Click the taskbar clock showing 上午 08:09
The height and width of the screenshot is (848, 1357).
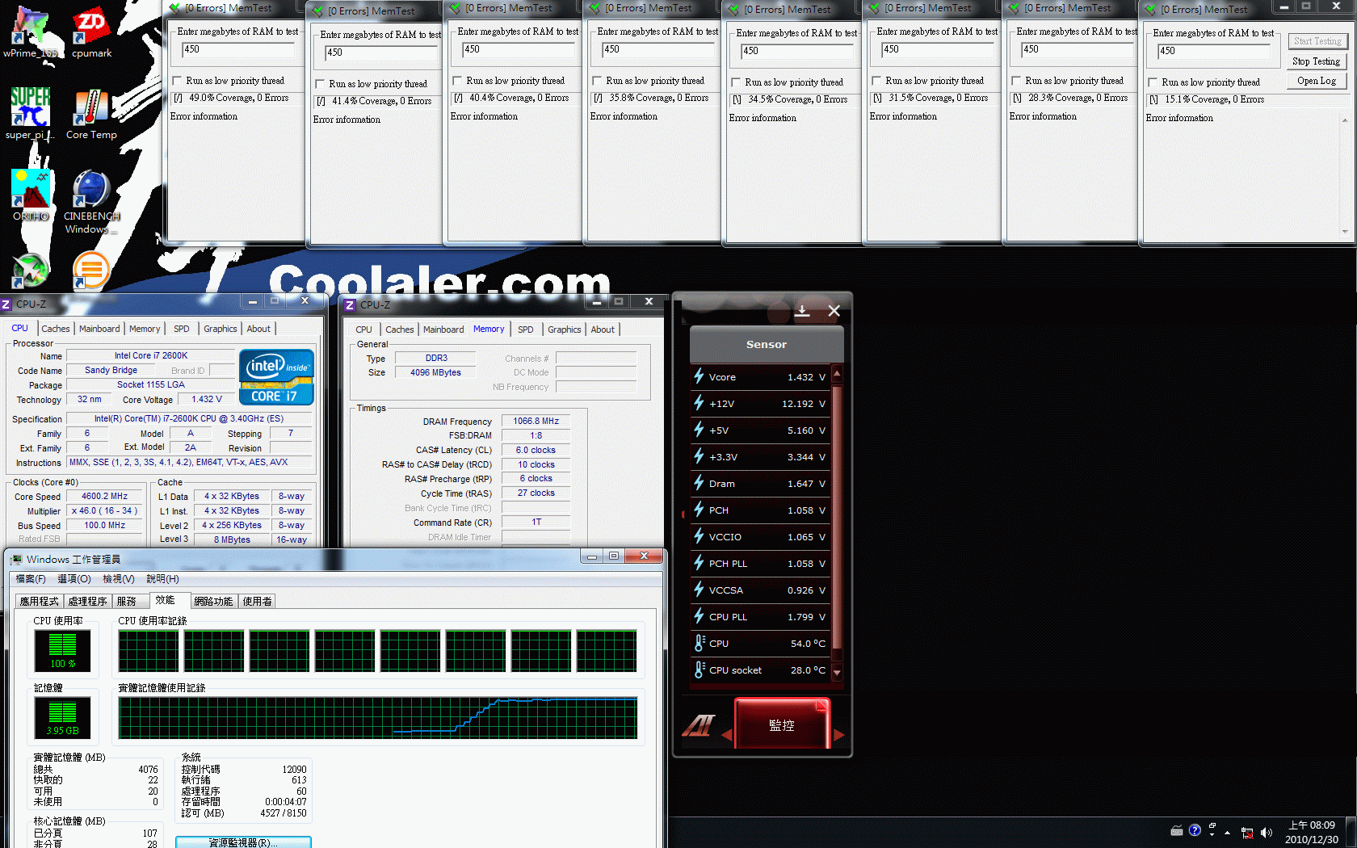pyautogui.click(x=1312, y=833)
